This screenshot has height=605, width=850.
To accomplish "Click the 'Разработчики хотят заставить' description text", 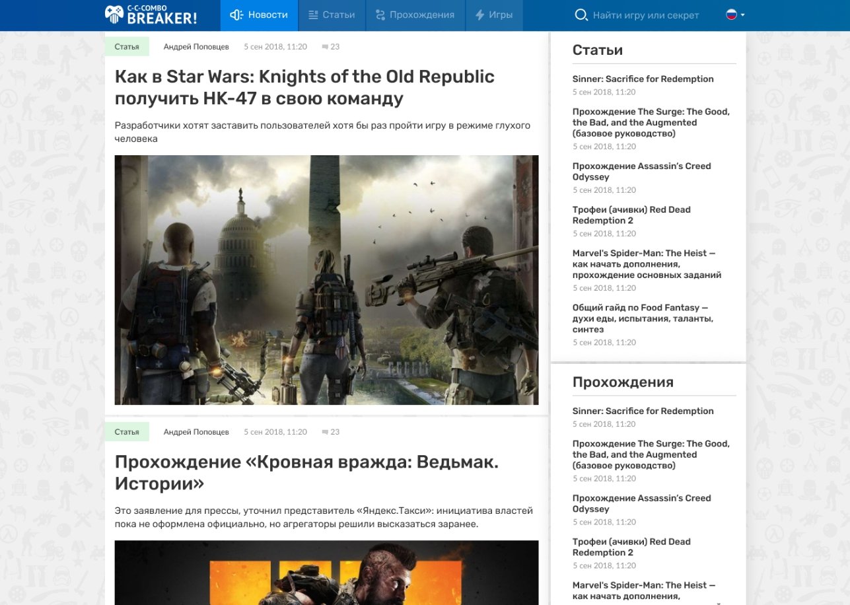I will [322, 132].
